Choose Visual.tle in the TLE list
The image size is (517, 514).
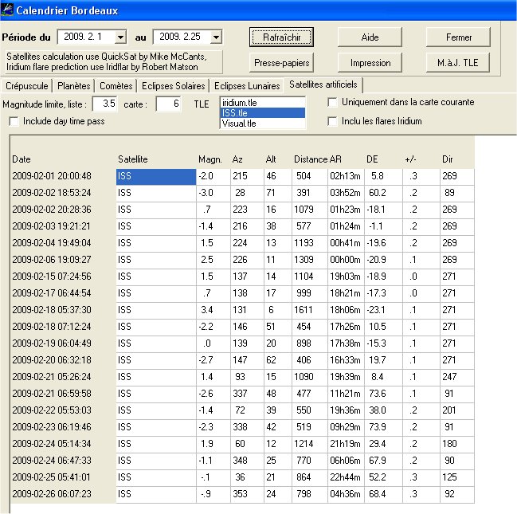click(x=263, y=124)
